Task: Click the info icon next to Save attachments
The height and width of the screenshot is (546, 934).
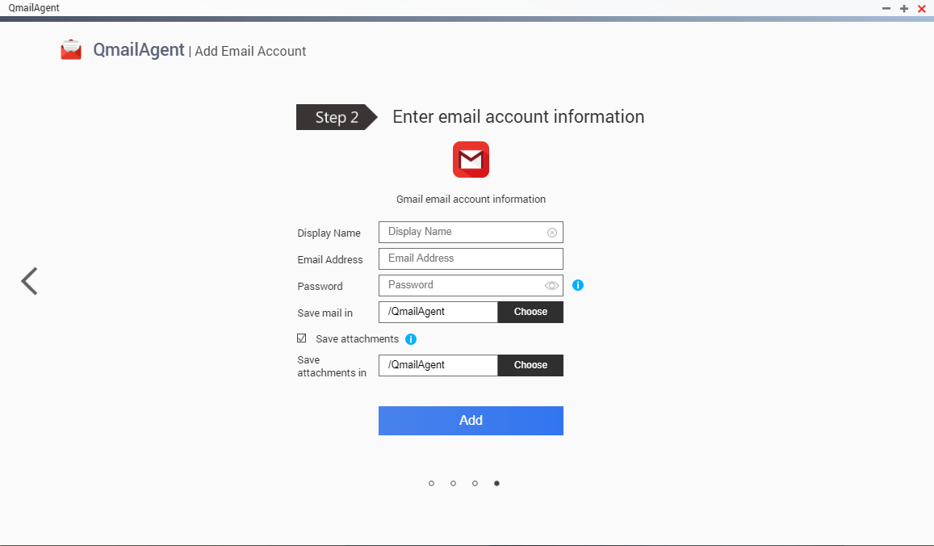Action: (411, 338)
